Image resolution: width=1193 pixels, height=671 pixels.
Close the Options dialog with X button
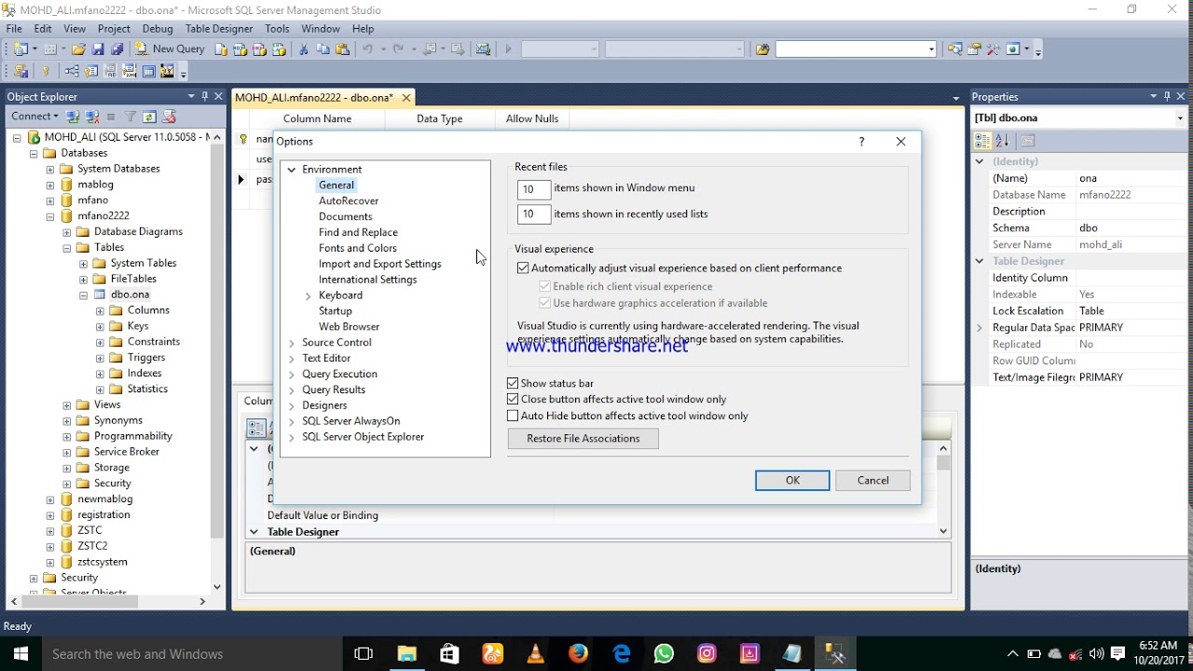click(900, 142)
